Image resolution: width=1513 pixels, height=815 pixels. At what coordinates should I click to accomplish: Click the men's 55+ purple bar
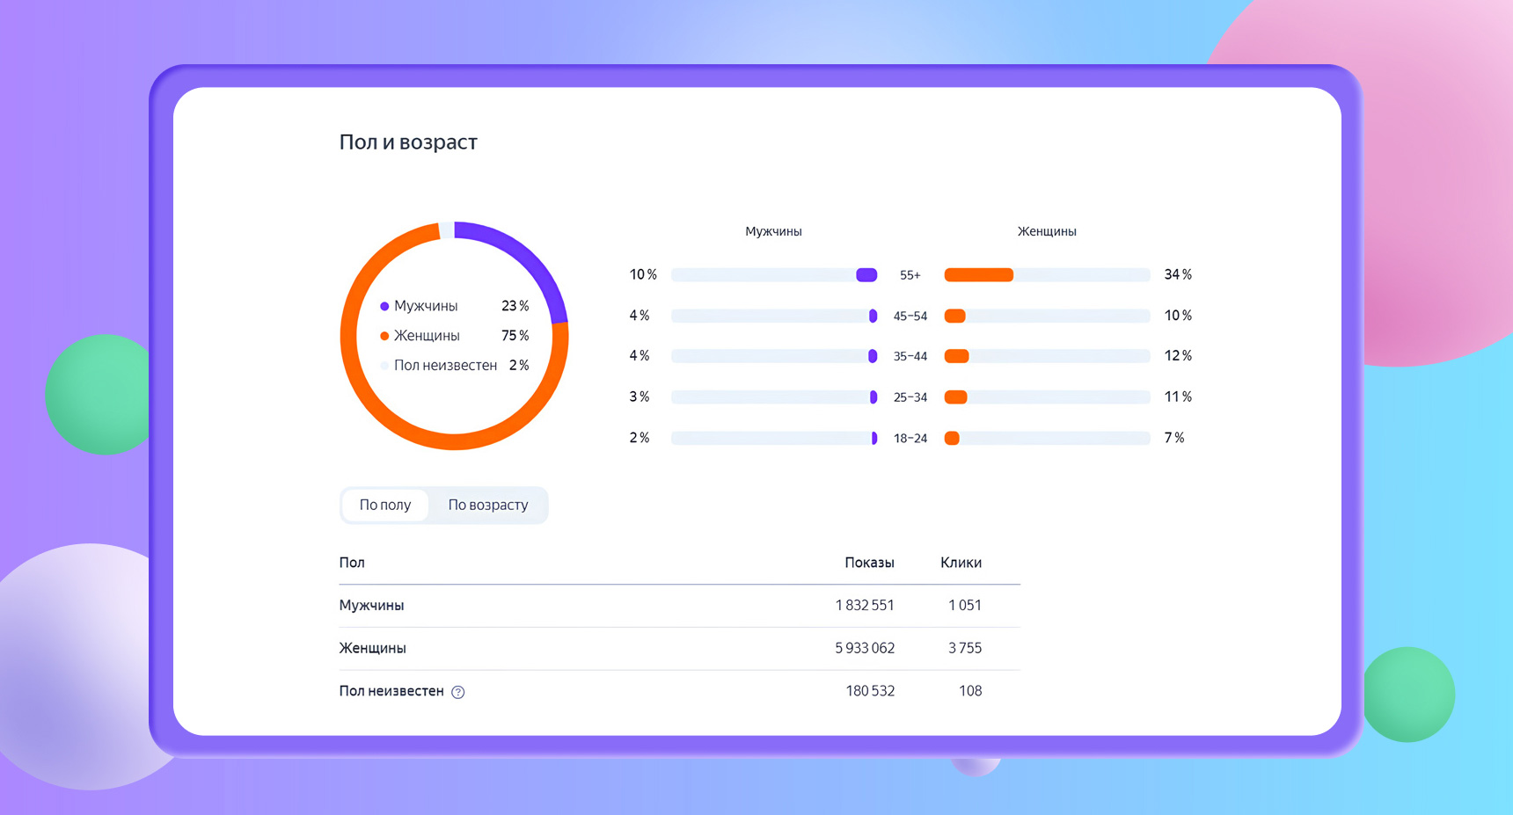(866, 275)
